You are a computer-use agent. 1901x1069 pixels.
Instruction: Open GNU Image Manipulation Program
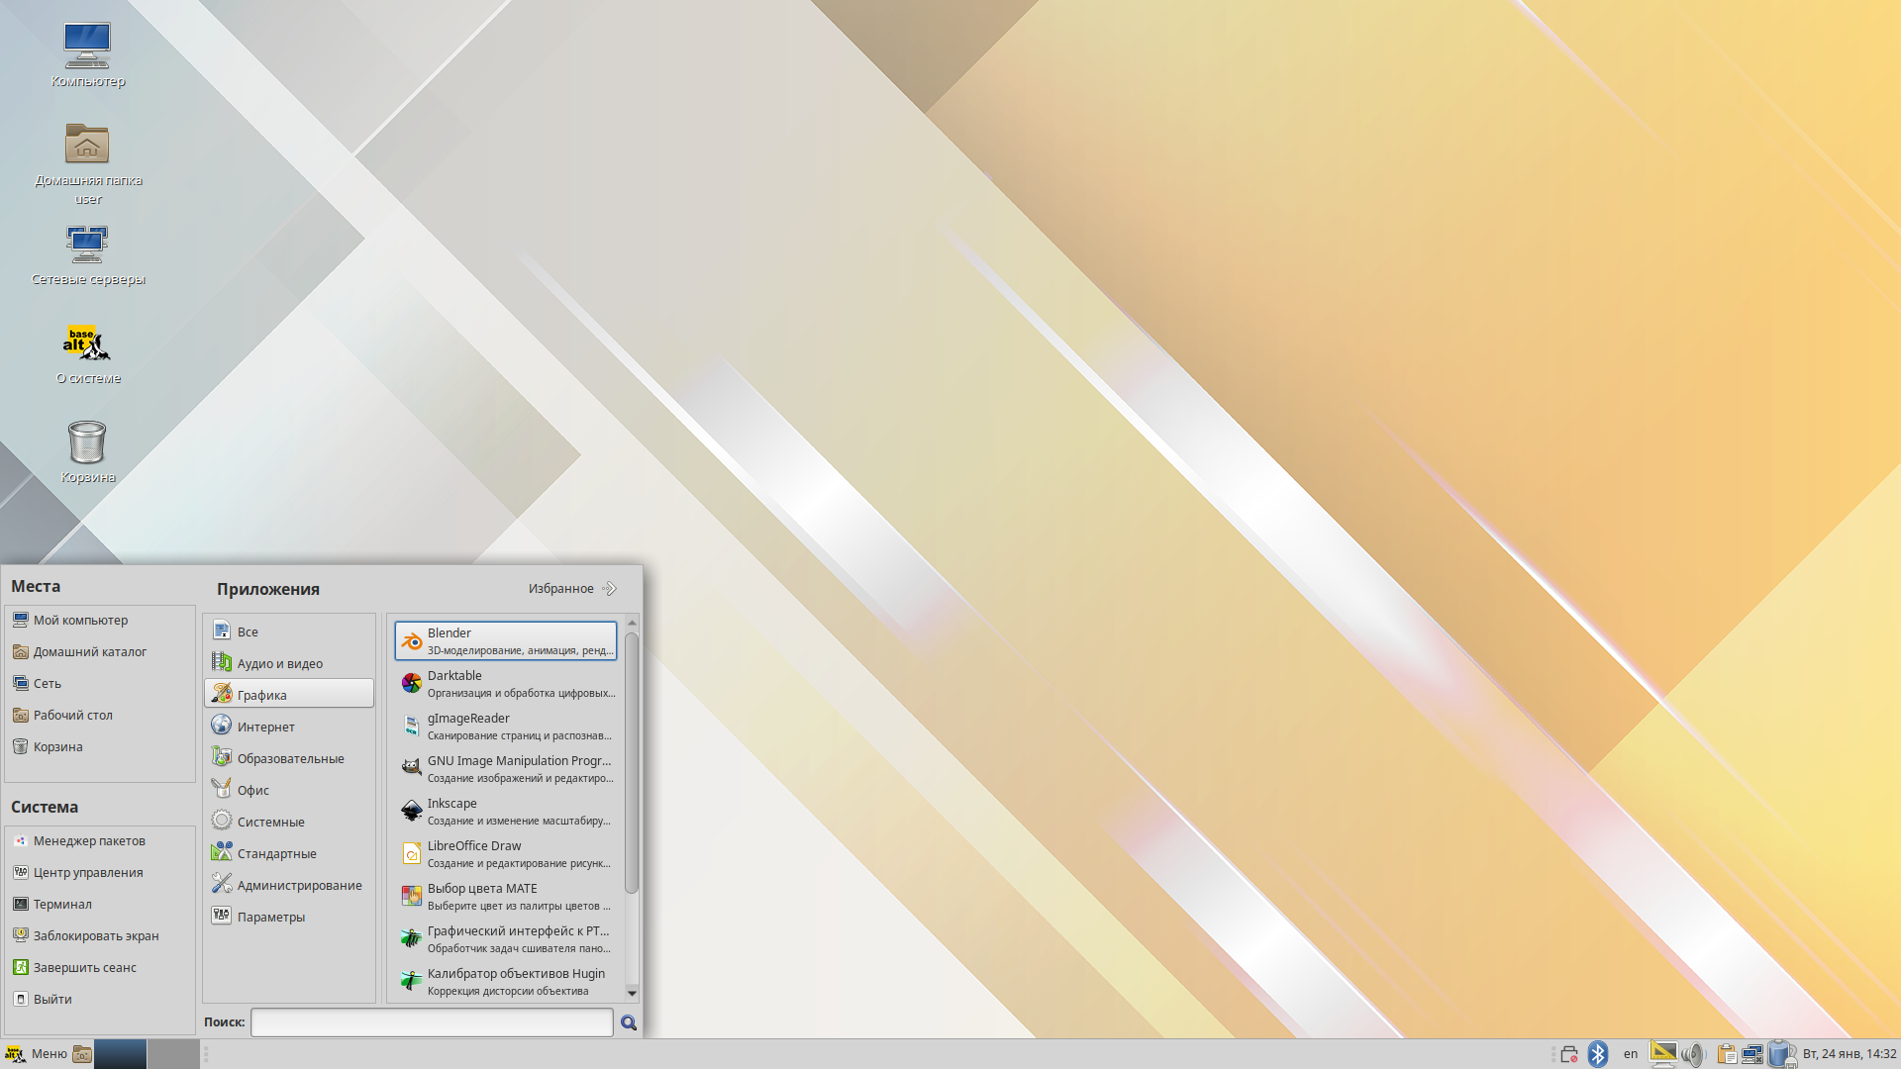pos(505,768)
